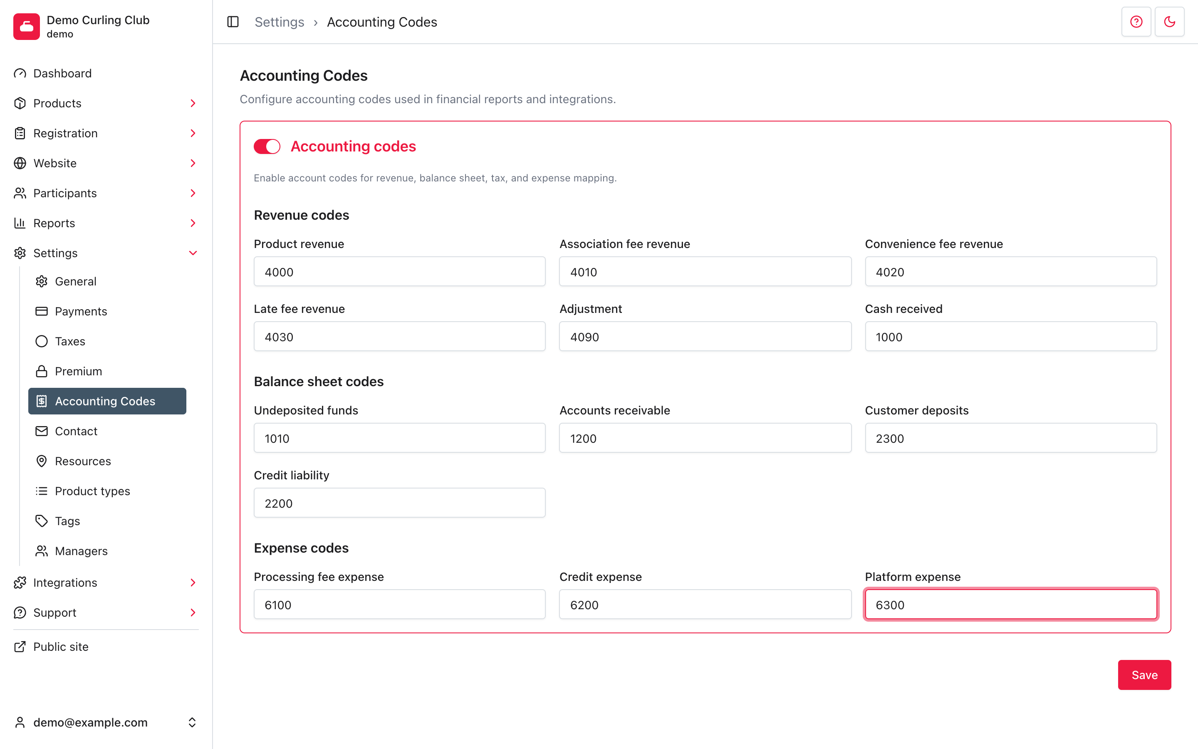Open the Product types page
This screenshot has height=749, width=1198.
pyautogui.click(x=107, y=491)
